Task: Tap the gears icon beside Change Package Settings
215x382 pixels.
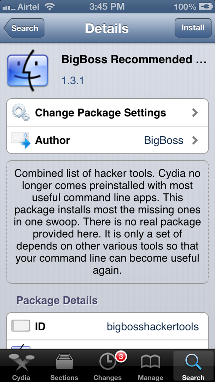Action: pyautogui.click(x=21, y=113)
